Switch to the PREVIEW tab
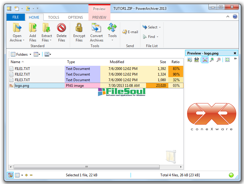This screenshot has width=244, height=184. pos(99,17)
